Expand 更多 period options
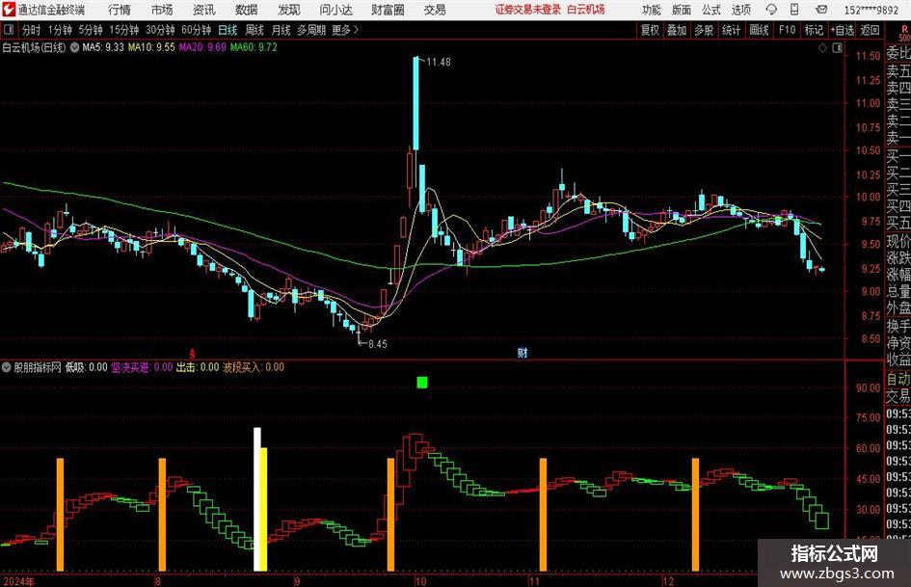This screenshot has height=587, width=911. click(x=345, y=30)
